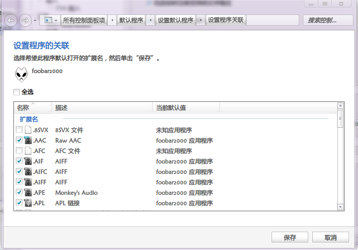Click 未知应用程序 in the .8SVX row

pyautogui.click(x=174, y=130)
